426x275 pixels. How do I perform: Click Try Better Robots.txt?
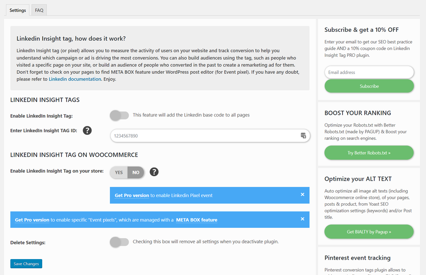pos(369,152)
